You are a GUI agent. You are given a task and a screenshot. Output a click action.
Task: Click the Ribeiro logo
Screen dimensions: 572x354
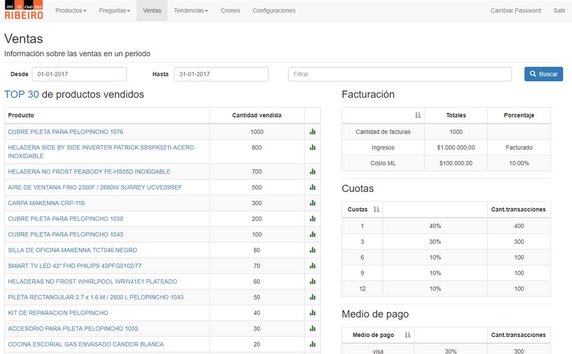pos(24,10)
